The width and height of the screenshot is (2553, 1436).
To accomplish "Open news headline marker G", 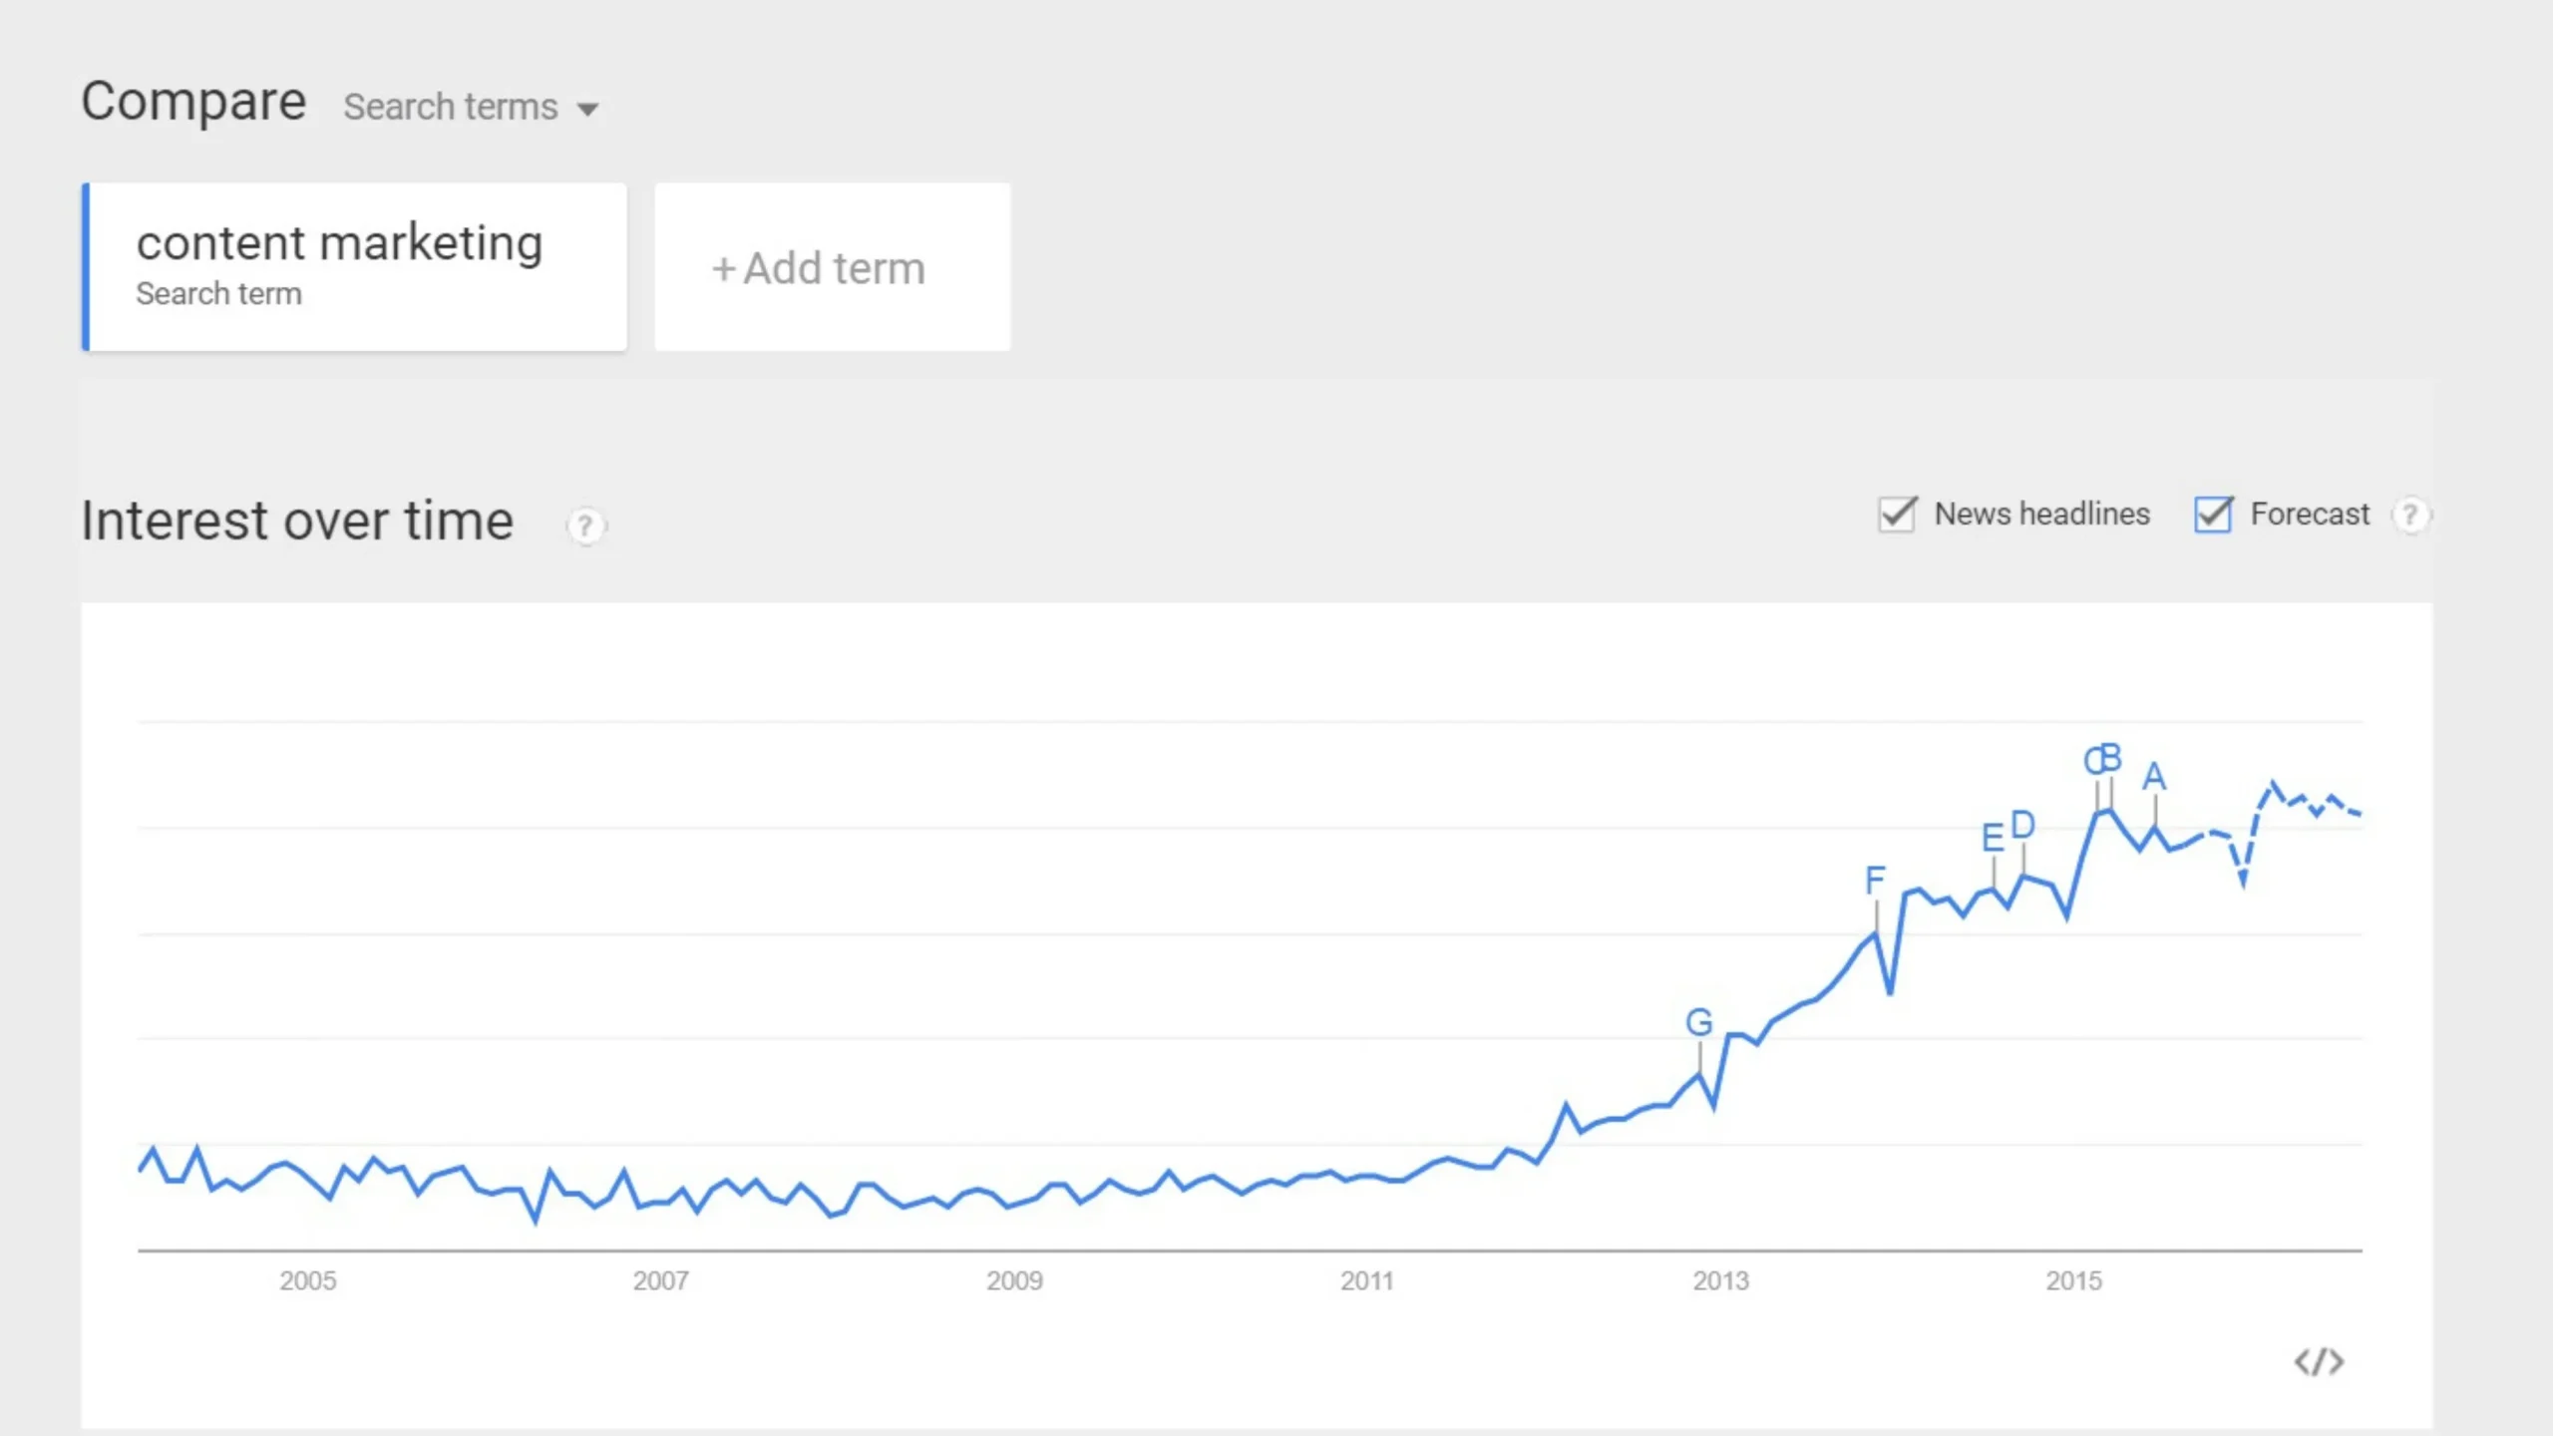I will coord(1698,1022).
